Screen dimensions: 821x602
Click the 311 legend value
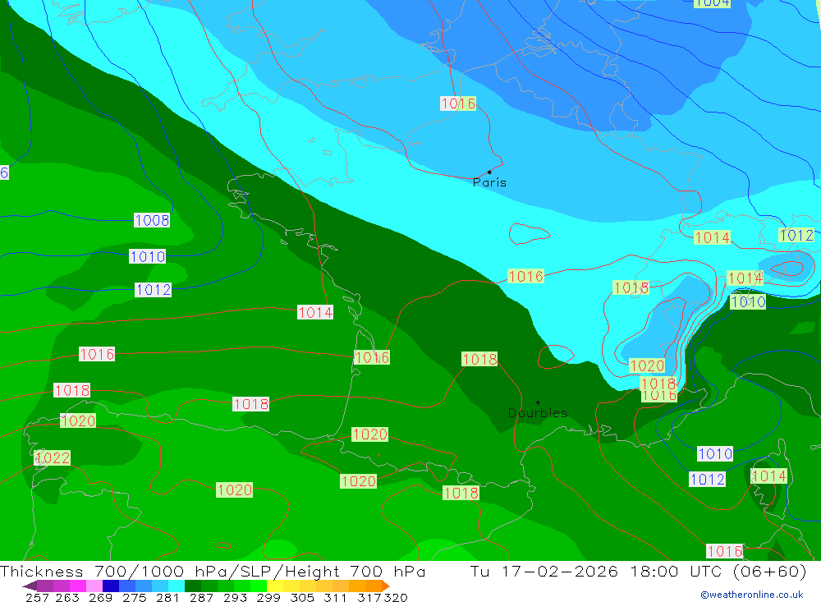pyautogui.click(x=335, y=597)
